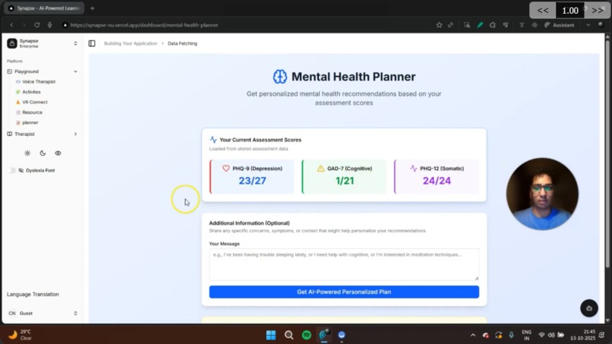Focus the Your Message text area
This screenshot has height=344, width=612.
click(x=344, y=264)
